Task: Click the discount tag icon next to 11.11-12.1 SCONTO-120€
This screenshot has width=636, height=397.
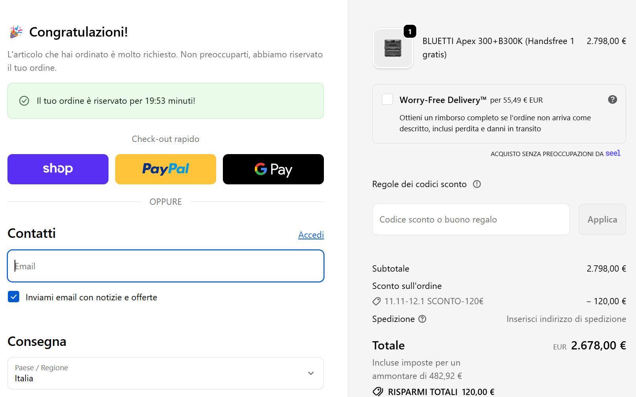Action: [377, 301]
